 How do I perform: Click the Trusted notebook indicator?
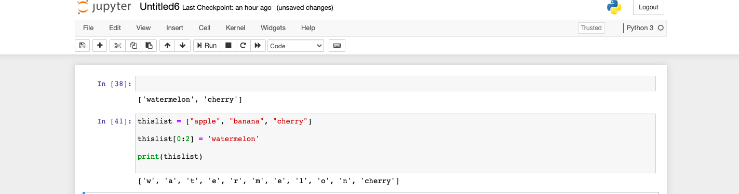point(591,28)
